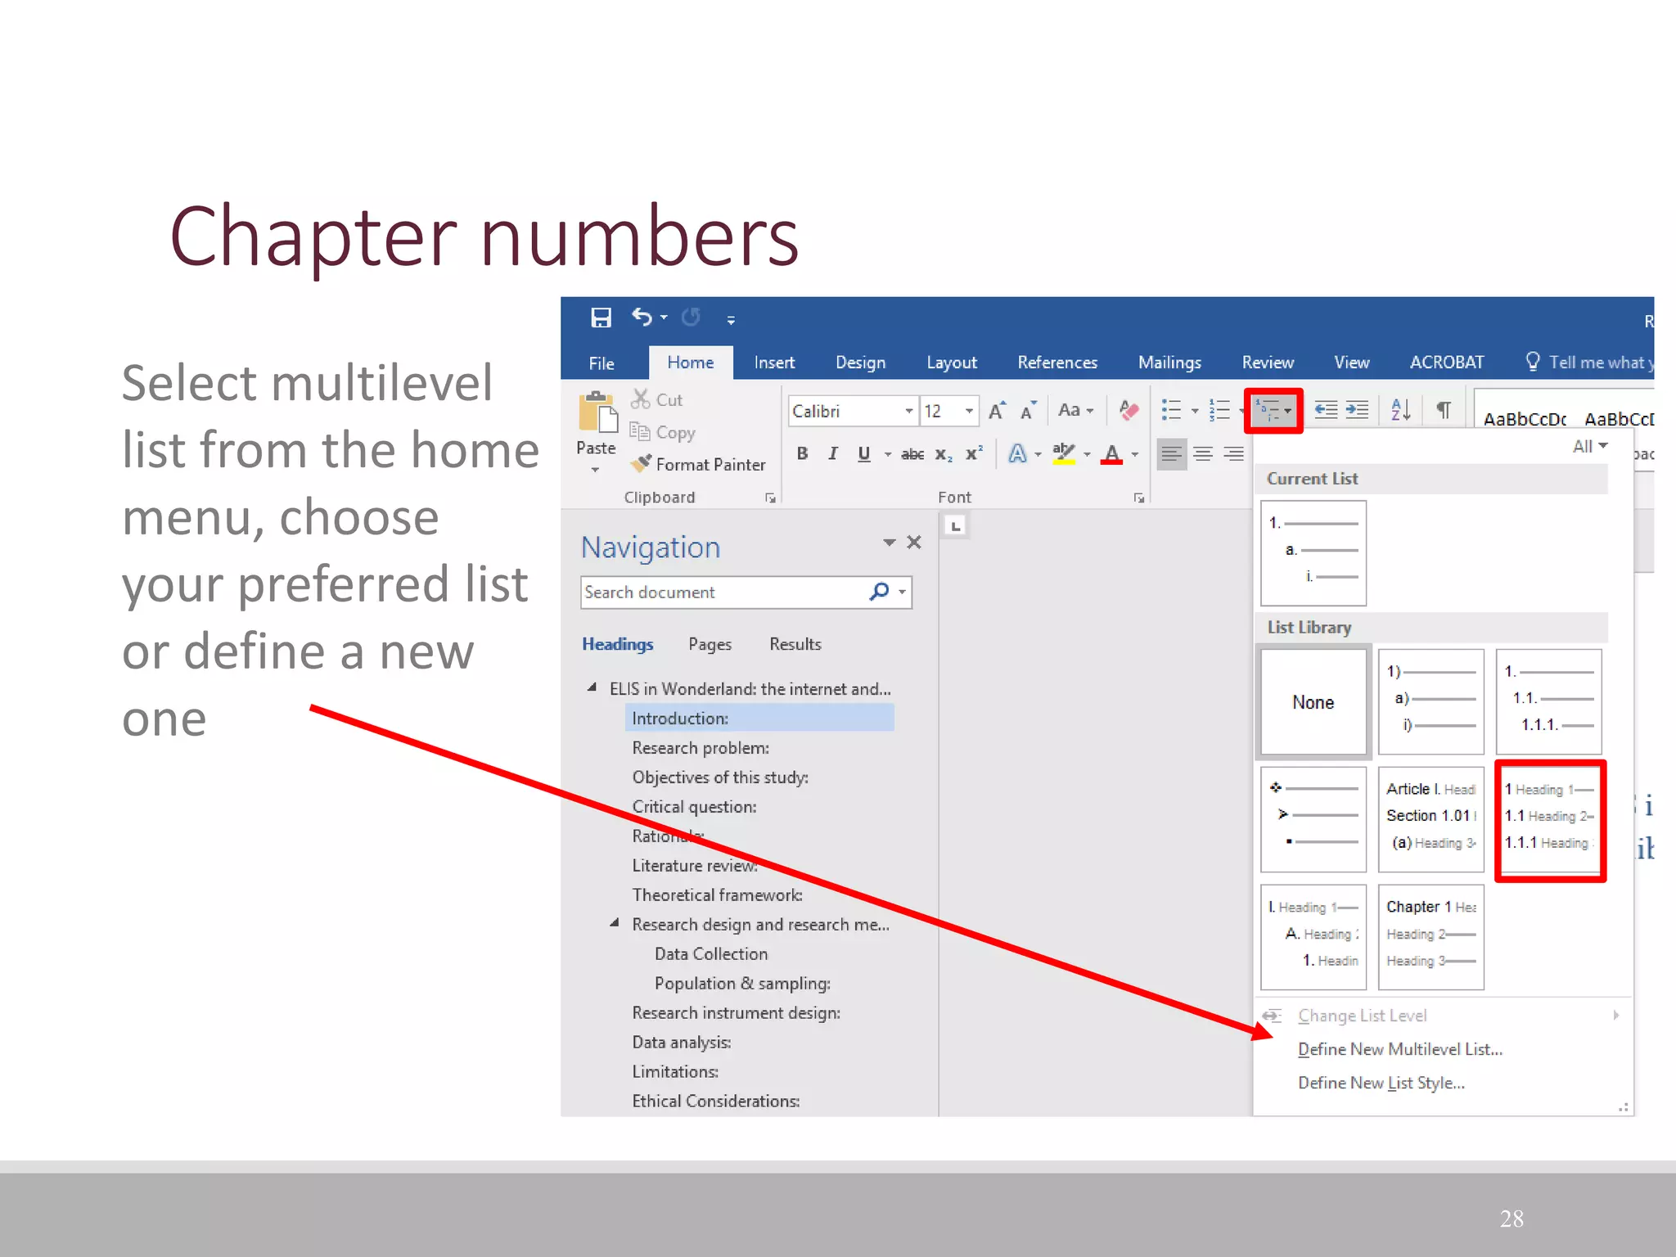Click the Sort A-Z icon
The width and height of the screenshot is (1676, 1257).
pyautogui.click(x=1400, y=410)
